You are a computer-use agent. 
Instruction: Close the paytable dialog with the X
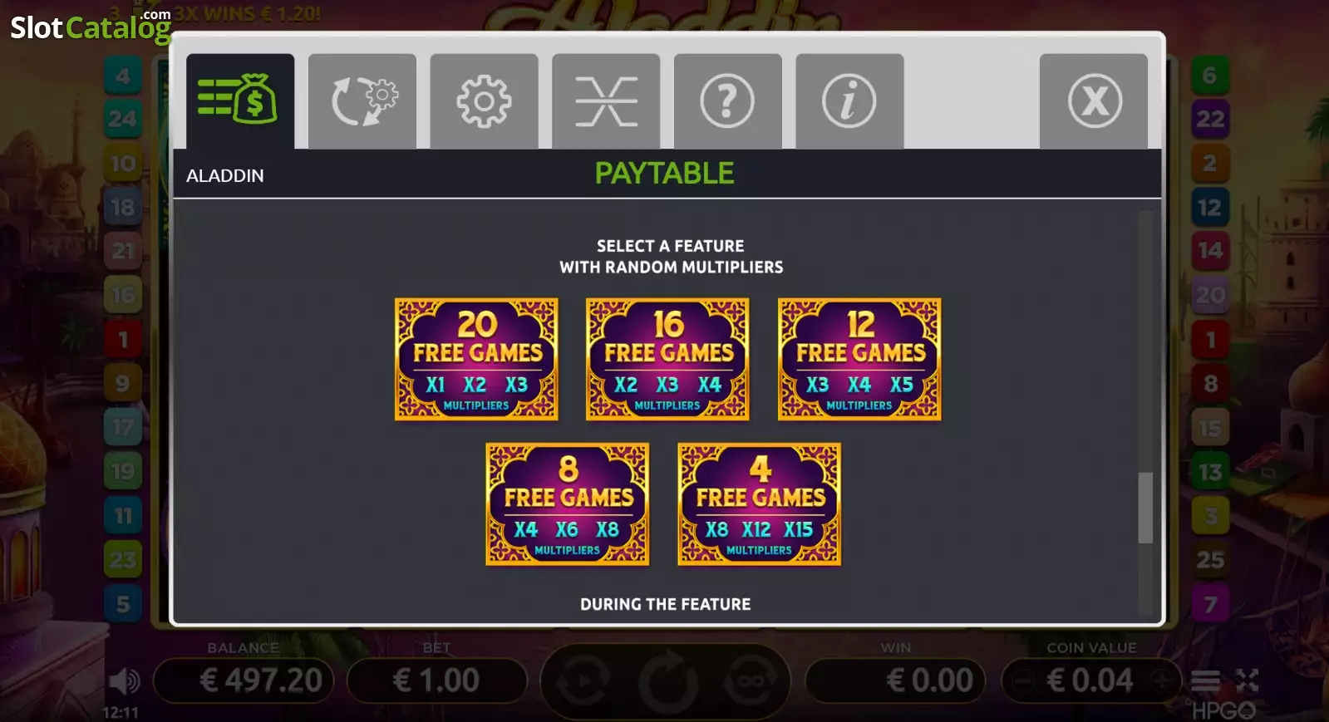[x=1094, y=101]
